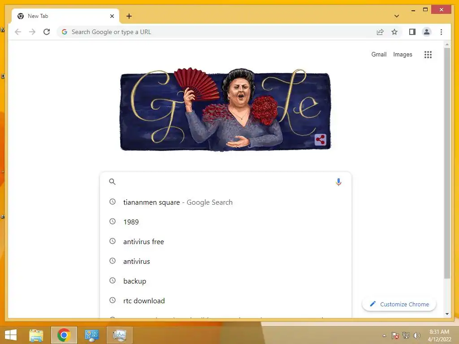Viewport: 459px width, 344px height.
Task: Open the Action Center flag icon
Action: (395, 335)
